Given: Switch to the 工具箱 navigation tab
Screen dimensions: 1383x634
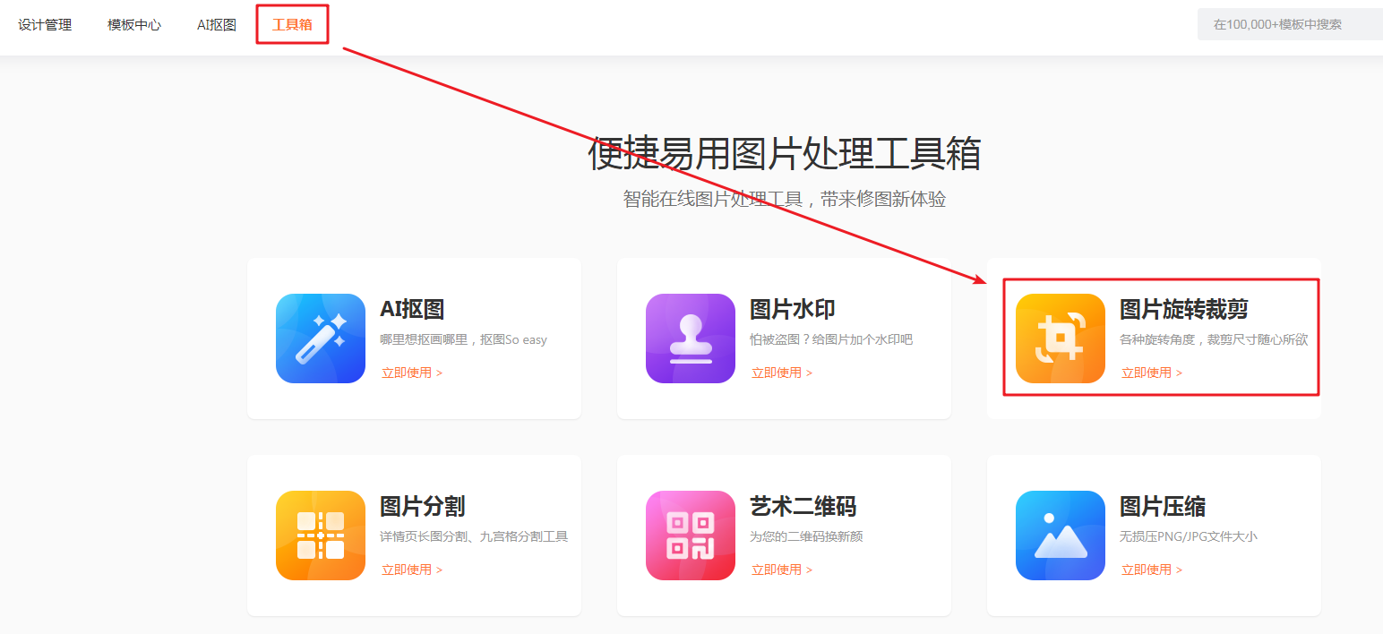Looking at the screenshot, I should click(x=292, y=25).
